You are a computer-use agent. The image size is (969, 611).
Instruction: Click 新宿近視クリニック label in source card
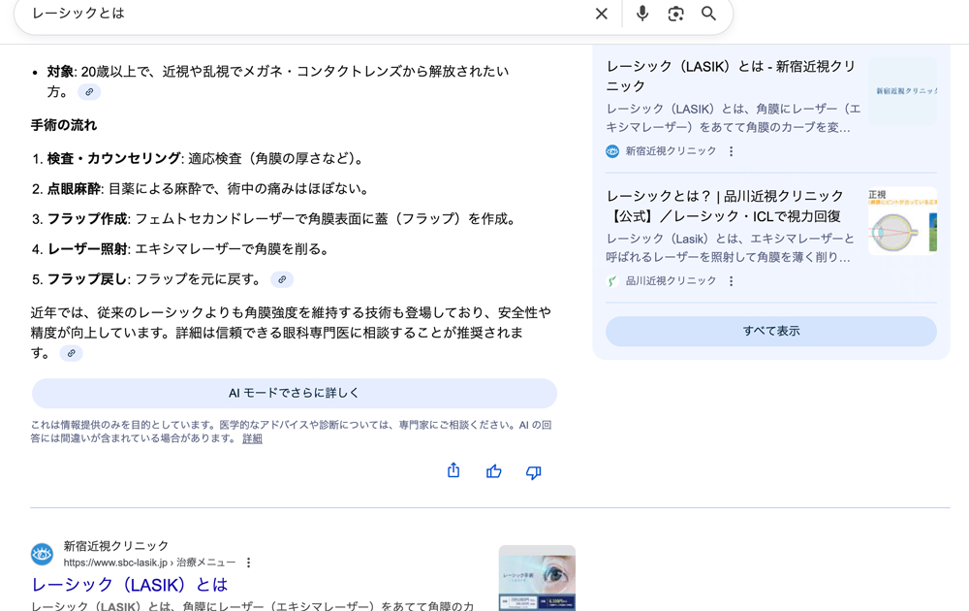(x=672, y=151)
